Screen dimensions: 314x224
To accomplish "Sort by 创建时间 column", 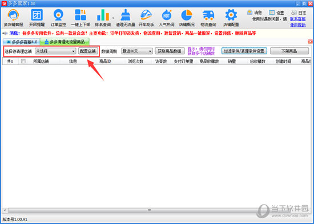I will [283, 62].
